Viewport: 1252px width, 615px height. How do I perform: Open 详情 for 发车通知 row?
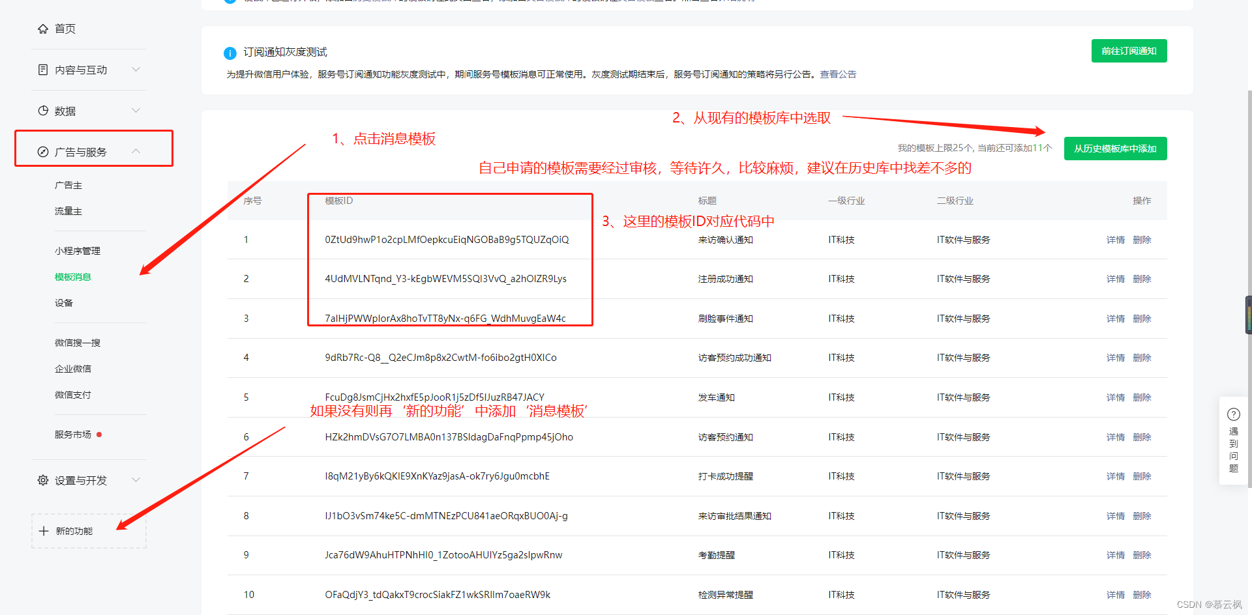click(x=1115, y=397)
